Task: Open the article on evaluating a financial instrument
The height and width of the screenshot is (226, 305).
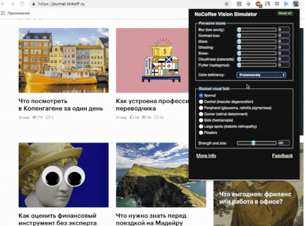Action: click(57, 219)
